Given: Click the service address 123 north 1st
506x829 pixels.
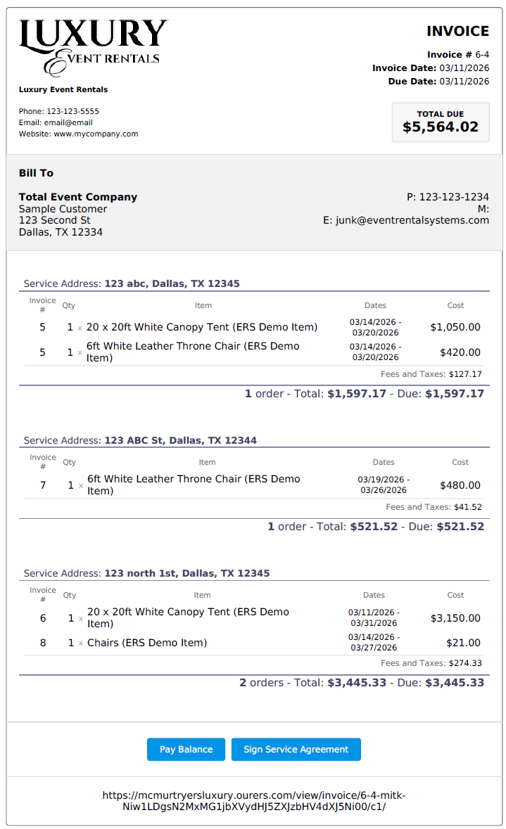Looking at the screenshot, I should click(x=186, y=573).
